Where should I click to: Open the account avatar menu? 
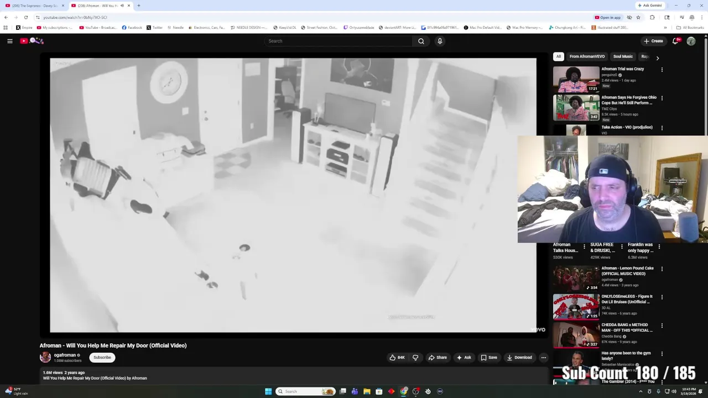pos(691,41)
